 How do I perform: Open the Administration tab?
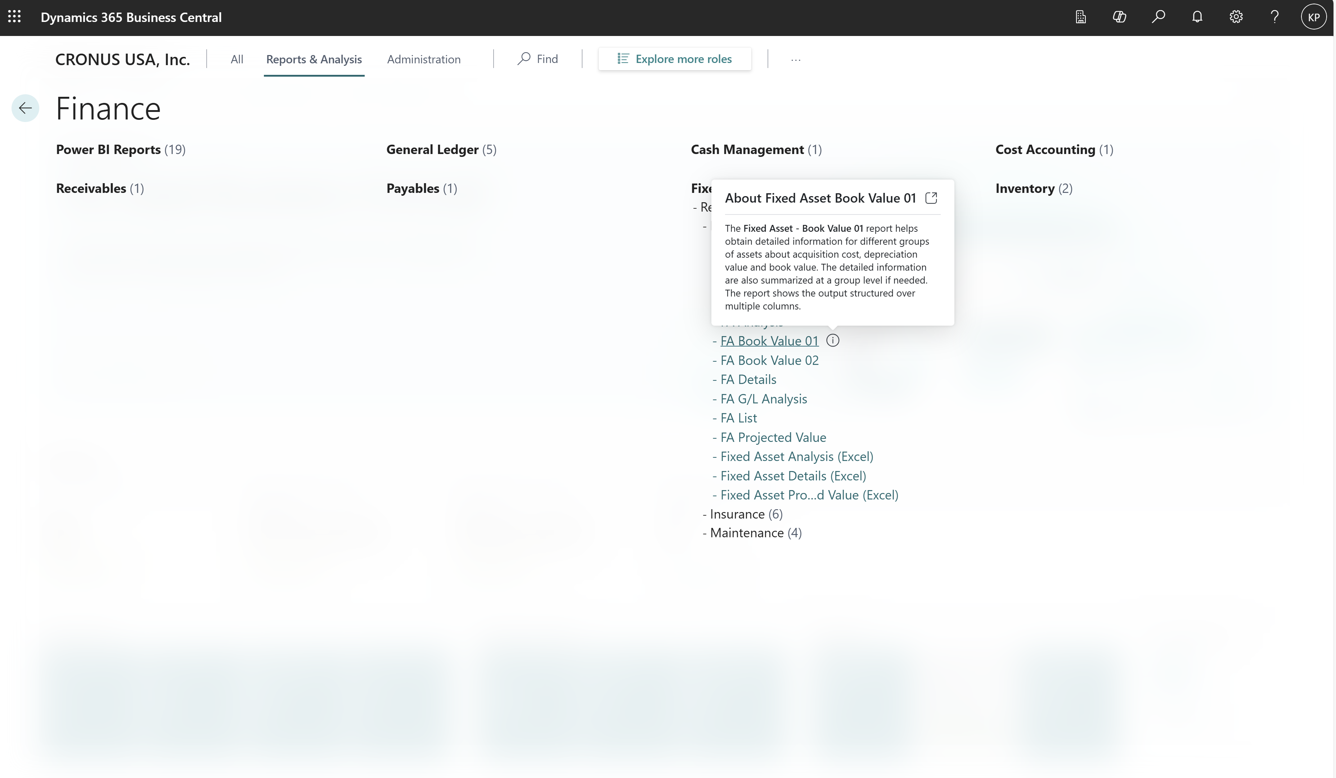pyautogui.click(x=424, y=59)
